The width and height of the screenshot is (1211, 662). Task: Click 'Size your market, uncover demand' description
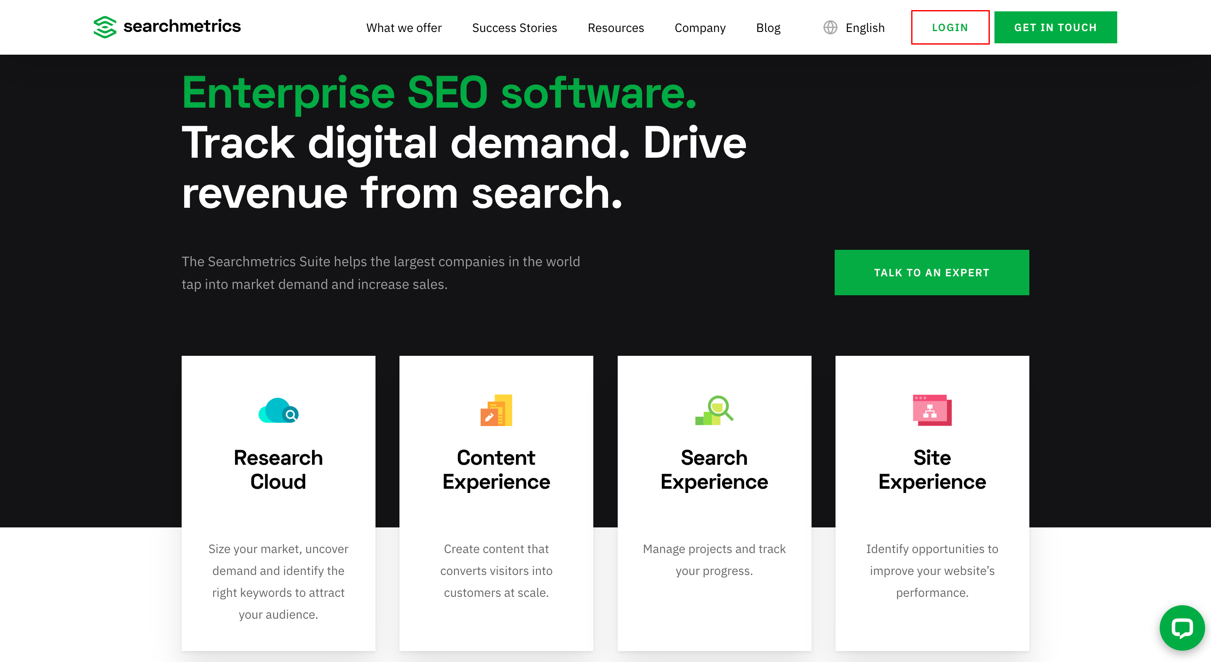(x=278, y=582)
